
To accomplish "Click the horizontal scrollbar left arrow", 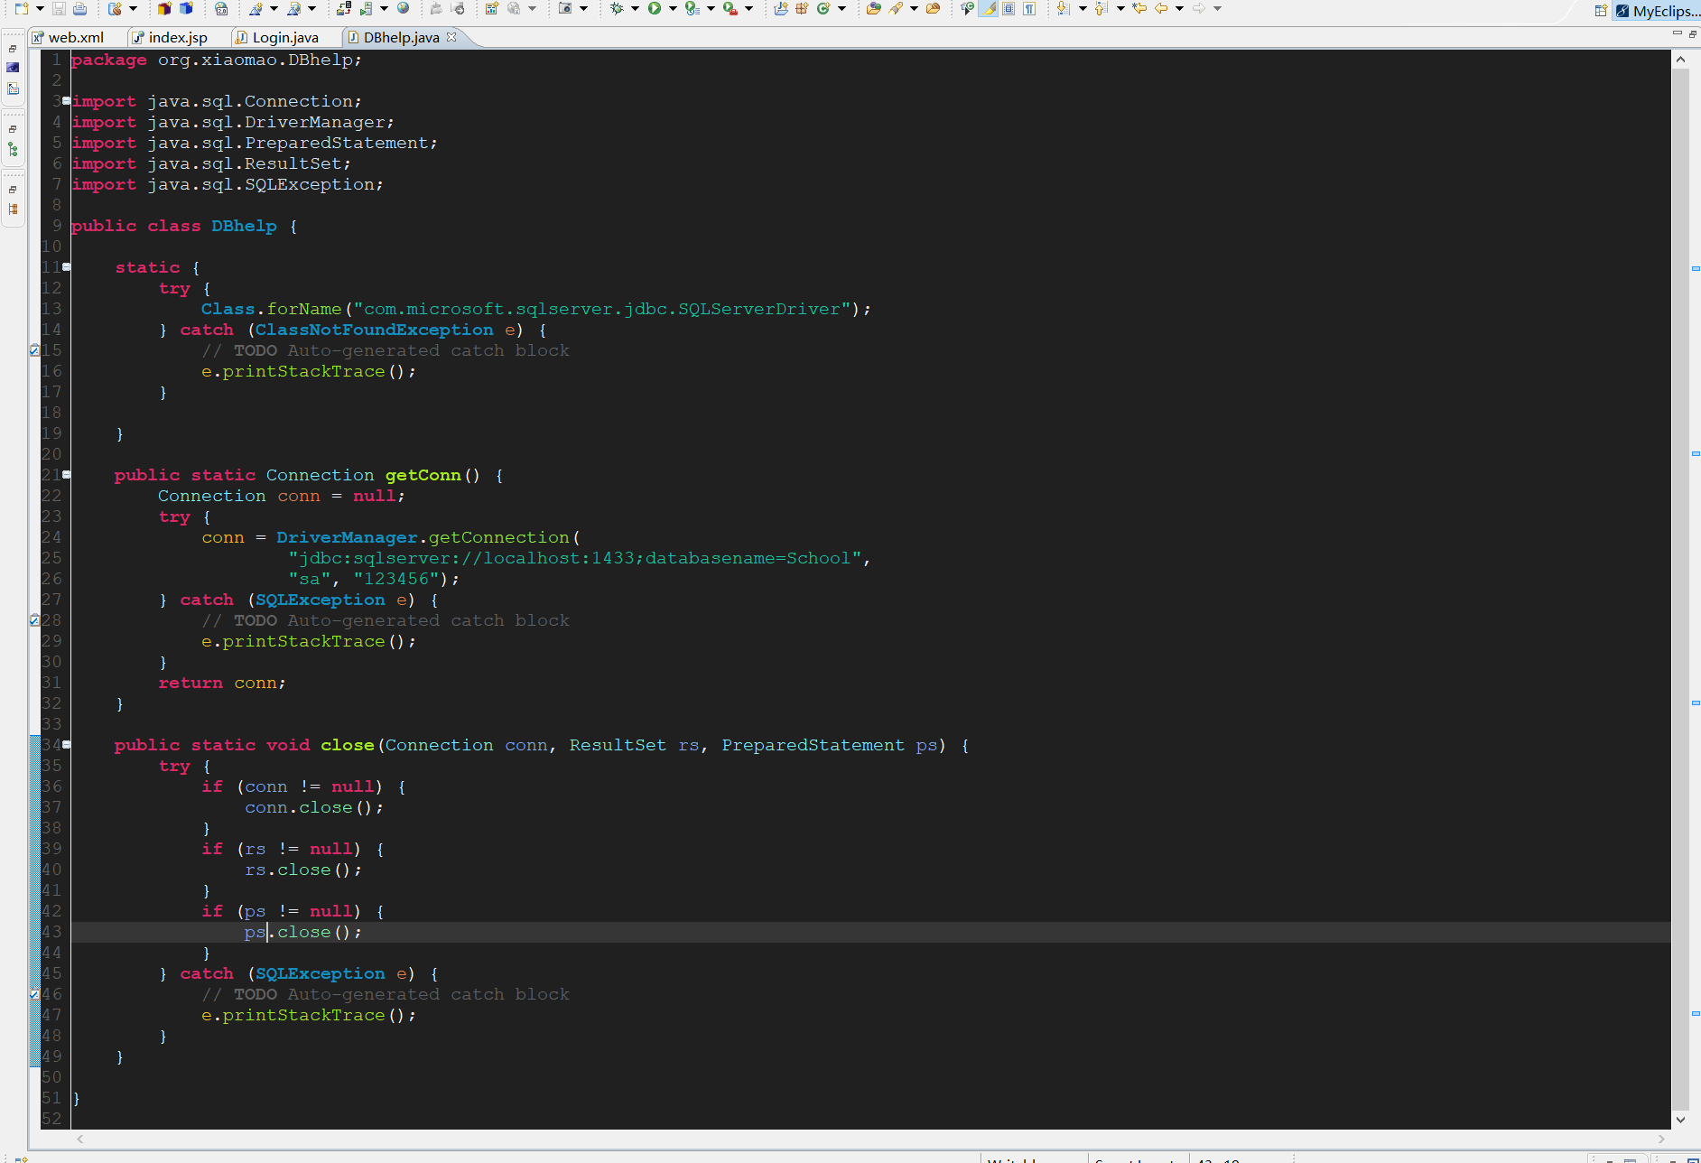I will (x=80, y=1140).
